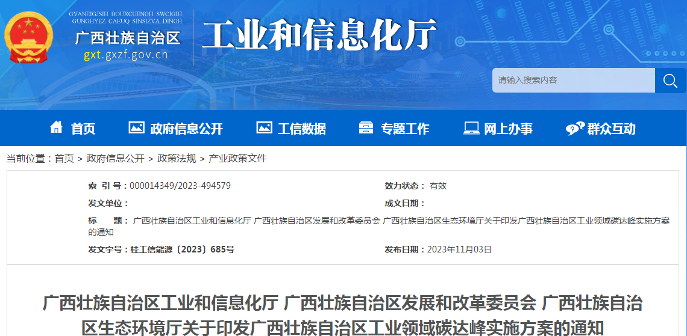687x336 pixels.
Task: Click 政府信息公开 in the breadcrumb path
Action: [116, 159]
